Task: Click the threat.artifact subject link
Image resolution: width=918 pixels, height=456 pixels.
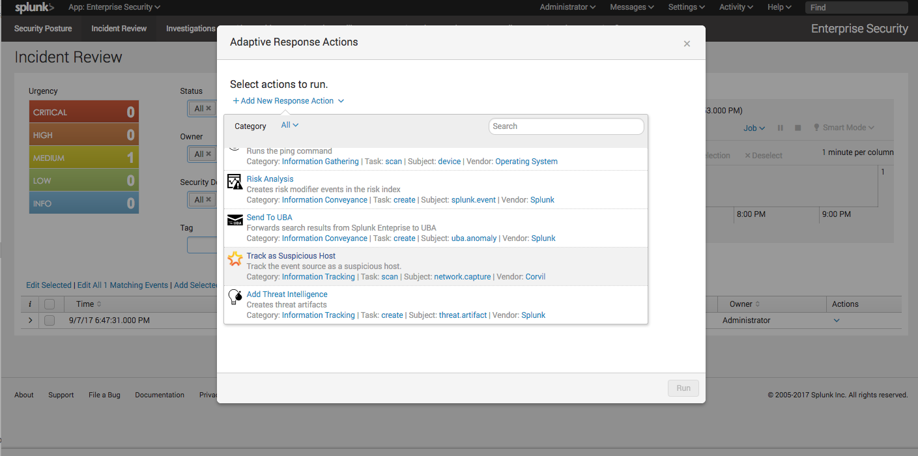Action: click(463, 315)
